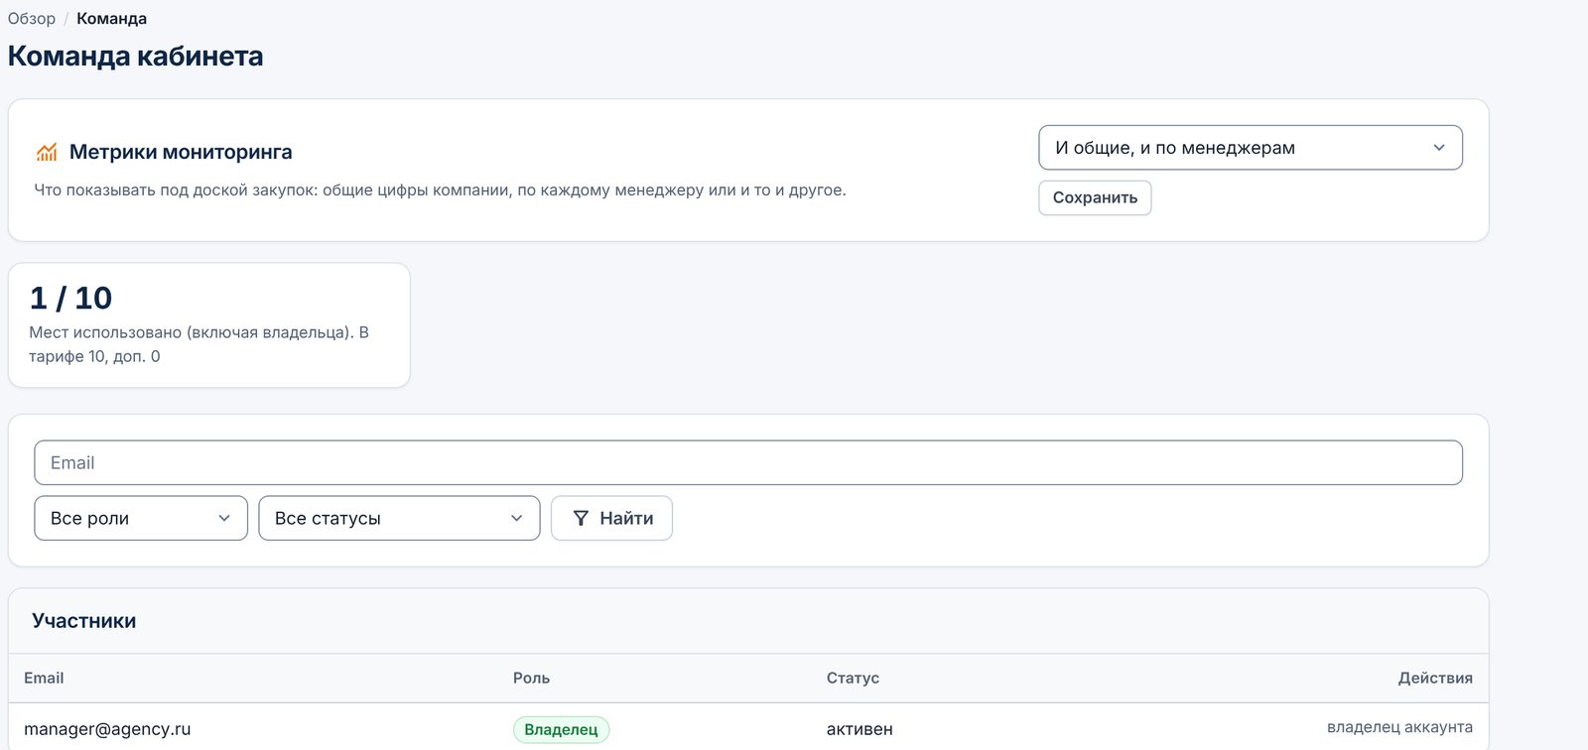Click the 'Мест использовано' description text
Viewport: 1588px width, 750px height.
click(x=198, y=344)
